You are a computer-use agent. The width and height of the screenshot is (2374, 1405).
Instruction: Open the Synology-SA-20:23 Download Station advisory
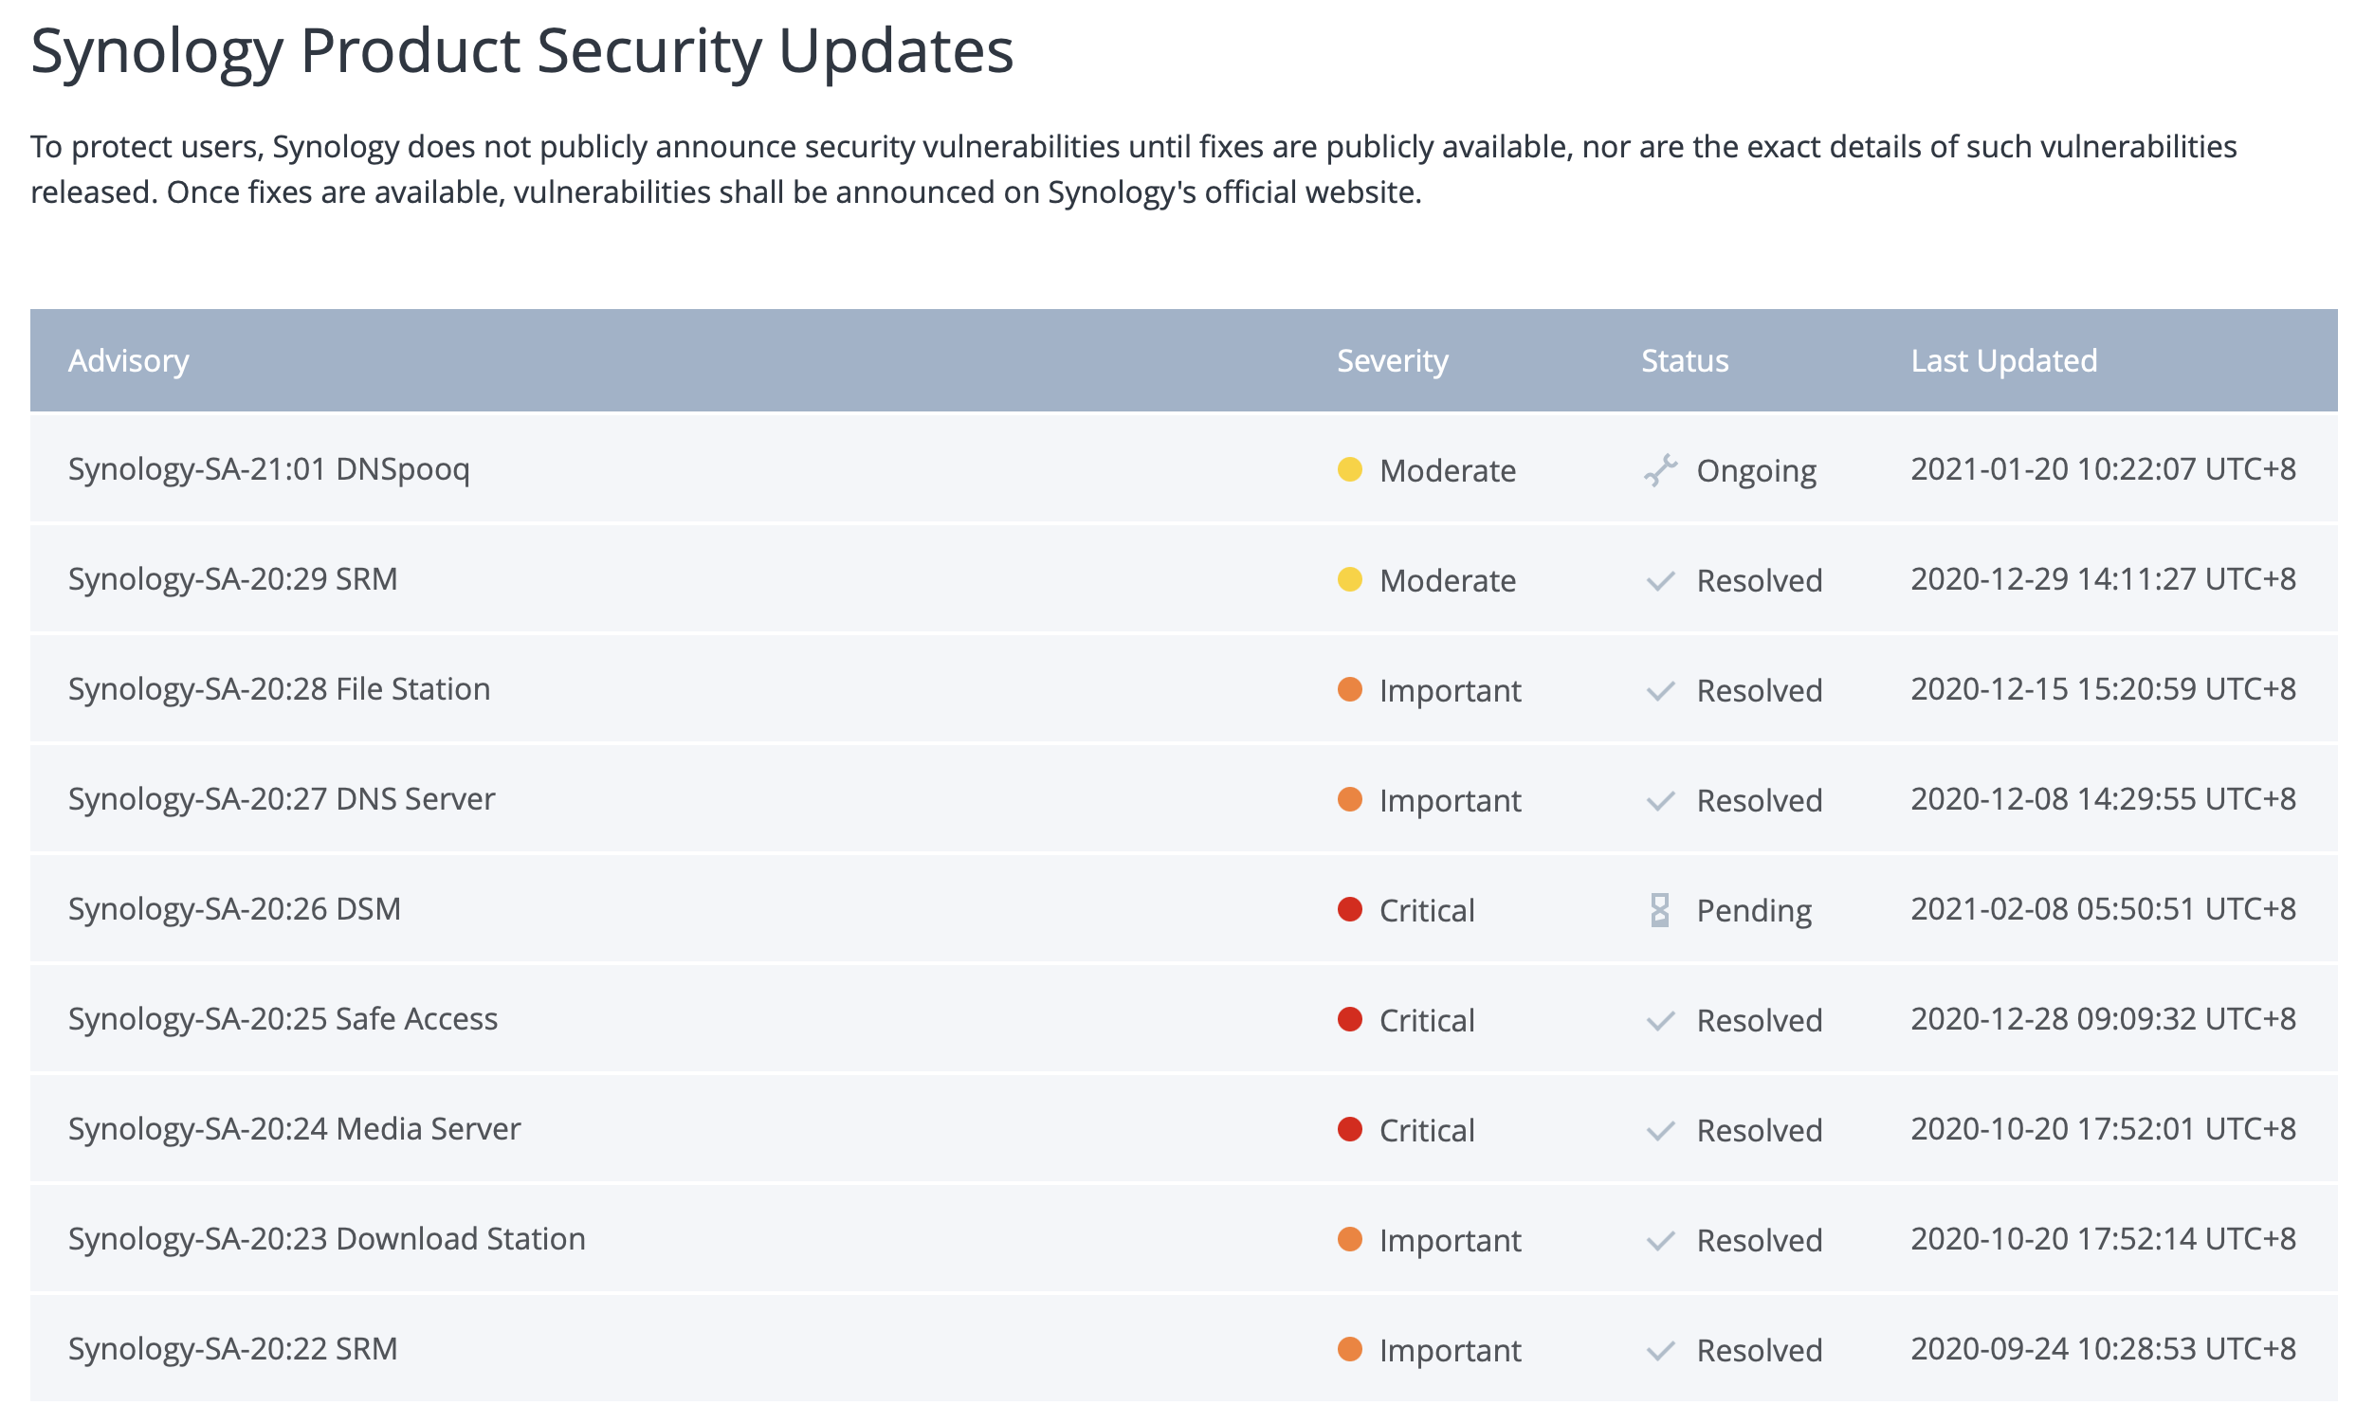click(x=327, y=1239)
